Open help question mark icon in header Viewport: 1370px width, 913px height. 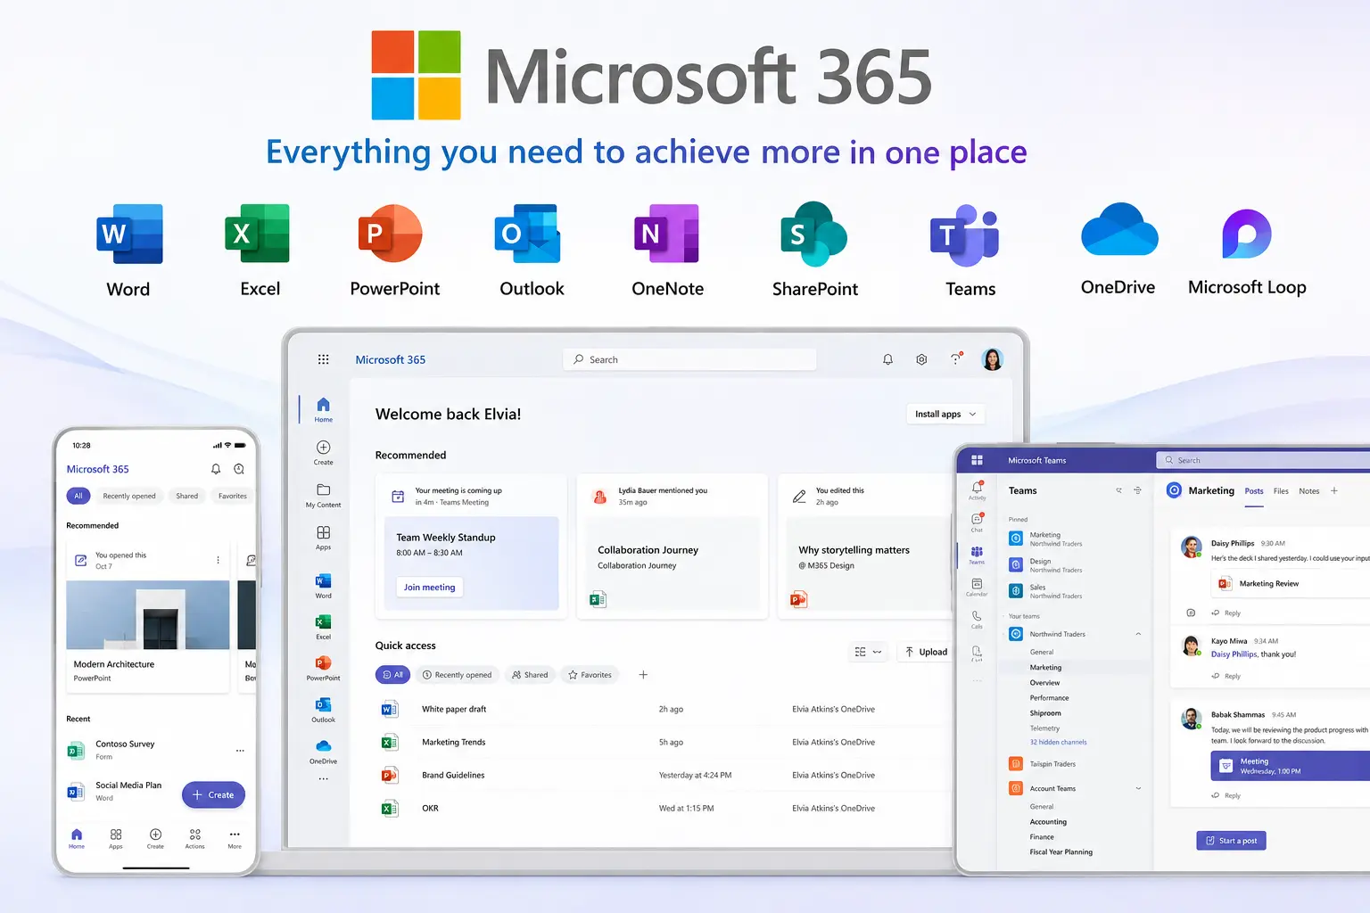(x=955, y=359)
